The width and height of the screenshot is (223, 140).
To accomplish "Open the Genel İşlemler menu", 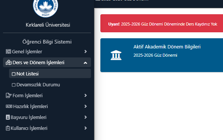I will (x=47, y=51).
